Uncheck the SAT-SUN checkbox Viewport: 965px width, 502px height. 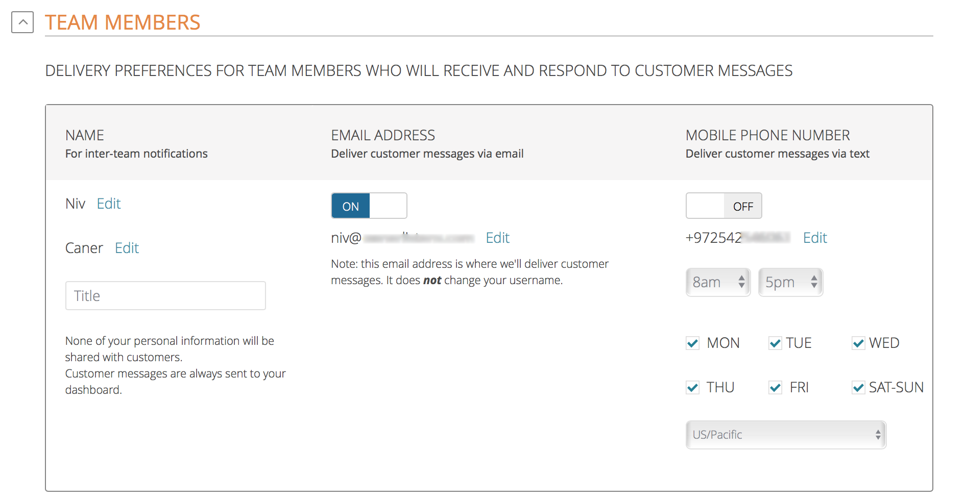[858, 388]
